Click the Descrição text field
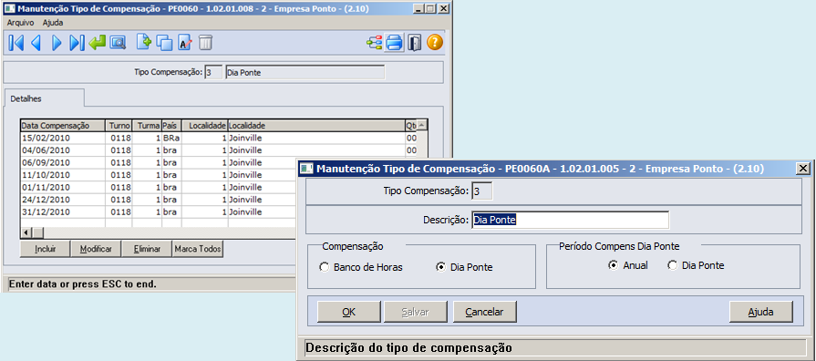 point(571,220)
